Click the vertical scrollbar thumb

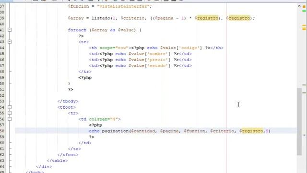299,122
